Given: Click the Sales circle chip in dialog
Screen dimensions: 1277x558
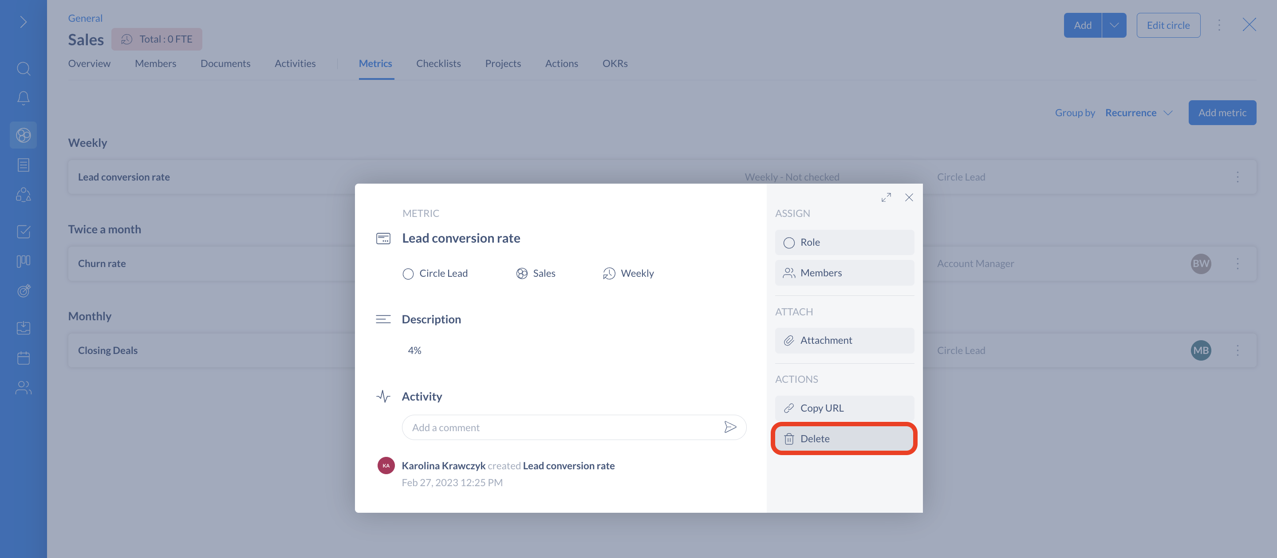Looking at the screenshot, I should coord(536,274).
